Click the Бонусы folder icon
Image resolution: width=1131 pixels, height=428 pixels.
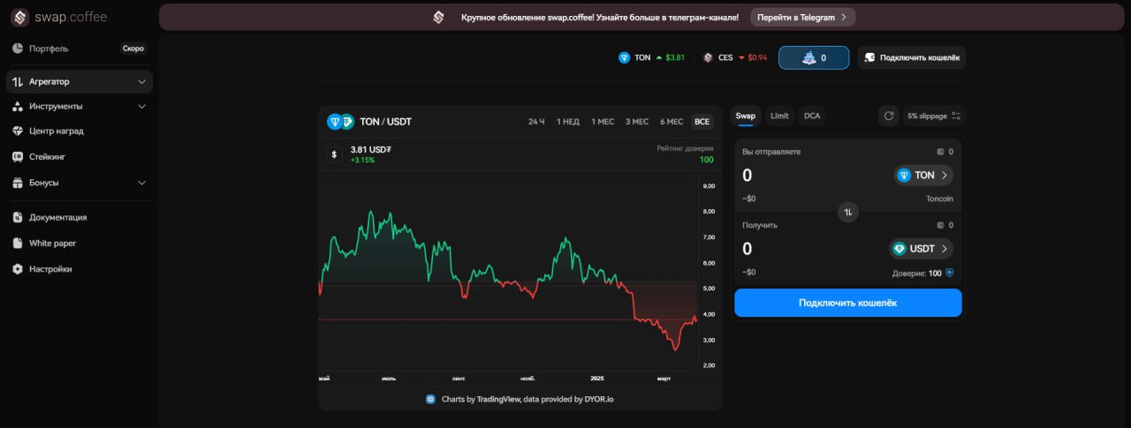coord(18,183)
